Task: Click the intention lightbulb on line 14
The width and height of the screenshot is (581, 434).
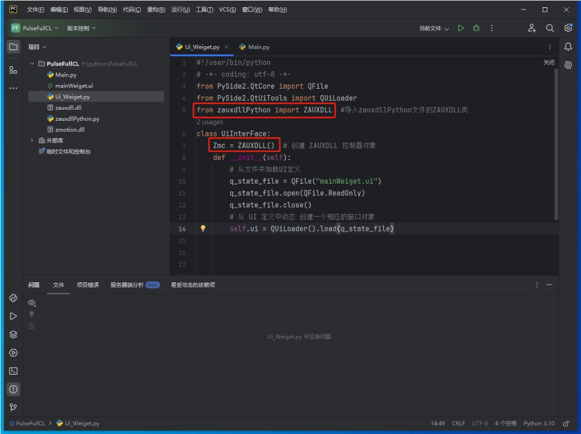Action: pyautogui.click(x=203, y=228)
